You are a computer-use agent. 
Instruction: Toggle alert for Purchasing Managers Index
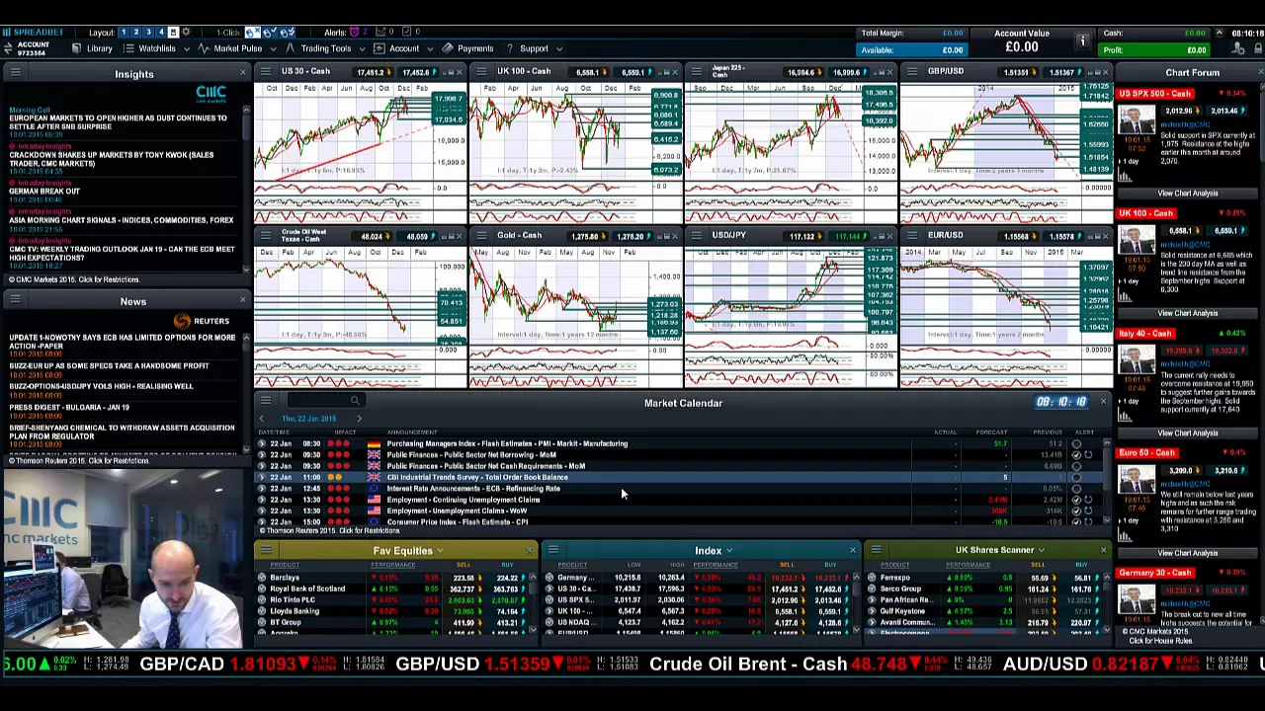1076,443
